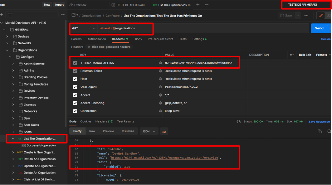Click the filter icon in the collections sidebar

(10, 15)
